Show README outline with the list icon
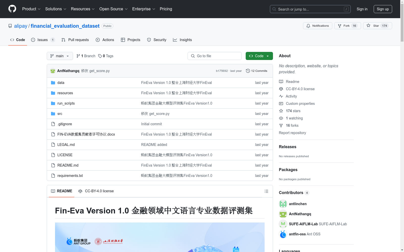 click(x=266, y=191)
